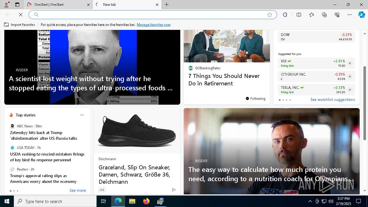
Task: Close the OneStart tab
Action: coord(88,5)
